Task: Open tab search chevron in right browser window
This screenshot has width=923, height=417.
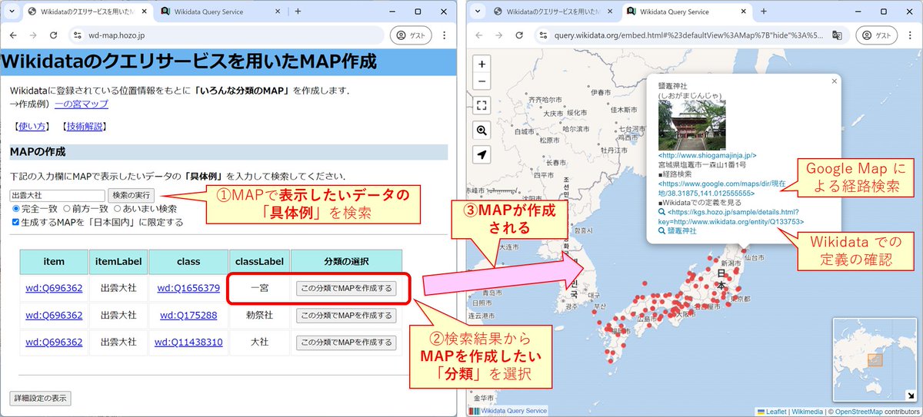Action: 477,12
